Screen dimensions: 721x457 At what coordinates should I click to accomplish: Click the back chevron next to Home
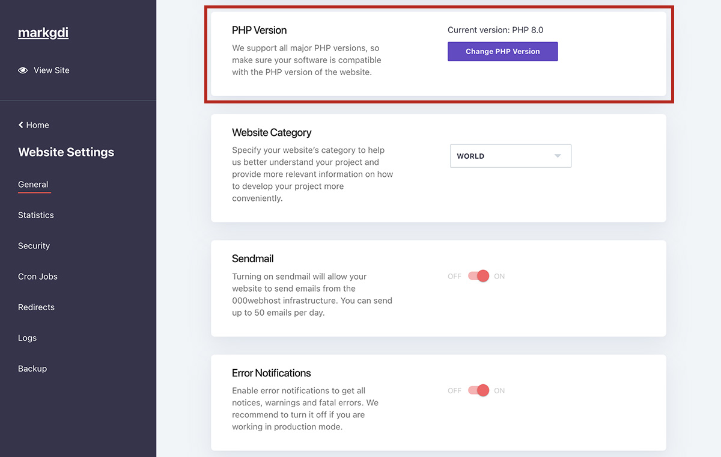point(21,125)
